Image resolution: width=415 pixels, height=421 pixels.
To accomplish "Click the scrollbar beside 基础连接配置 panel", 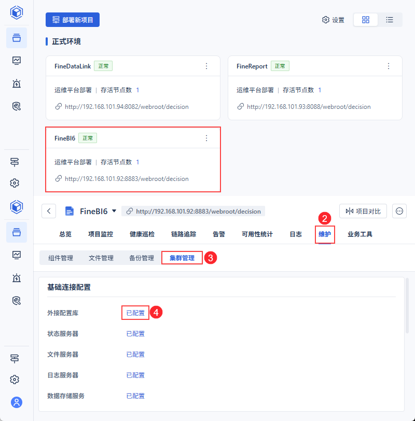I will pyautogui.click(x=407, y=305).
